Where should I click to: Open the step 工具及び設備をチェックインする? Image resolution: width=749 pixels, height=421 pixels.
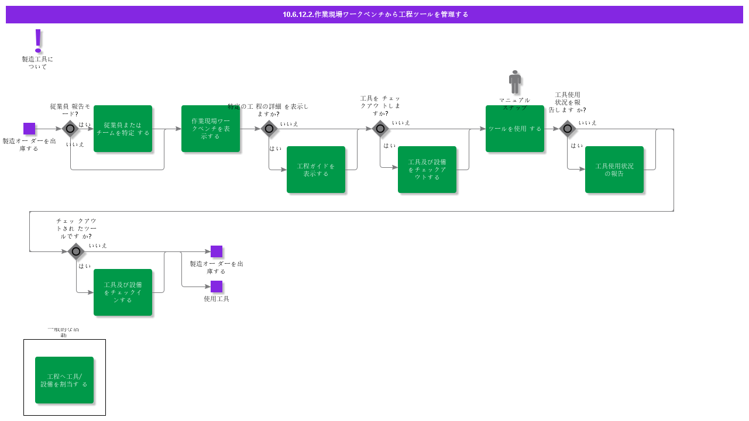(x=123, y=292)
